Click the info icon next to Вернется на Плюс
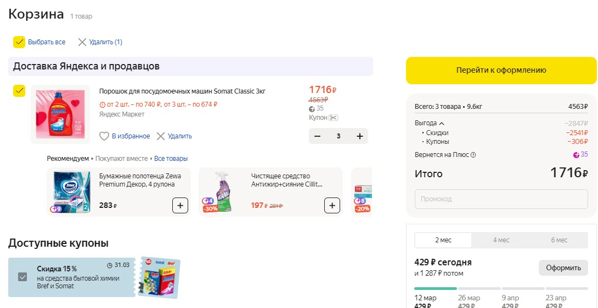The height and width of the screenshot is (308, 598). (x=473, y=155)
